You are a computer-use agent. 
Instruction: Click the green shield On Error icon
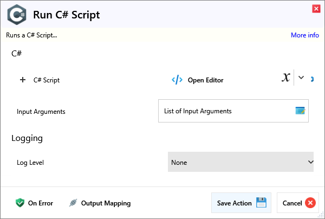click(20, 203)
